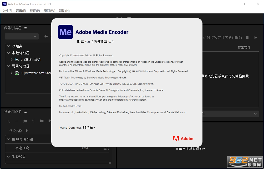The width and height of the screenshot is (264, 169).
Task: Click the Copyright © 2002-2022 Adobe line
Action: [x=86, y=56]
